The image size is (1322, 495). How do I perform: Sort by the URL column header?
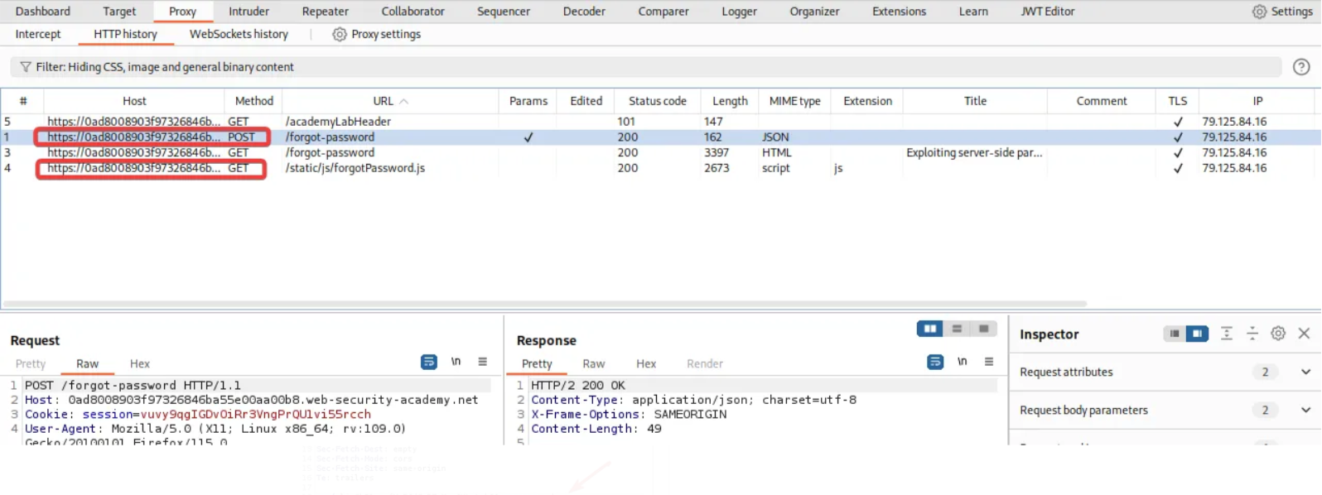pyautogui.click(x=383, y=101)
